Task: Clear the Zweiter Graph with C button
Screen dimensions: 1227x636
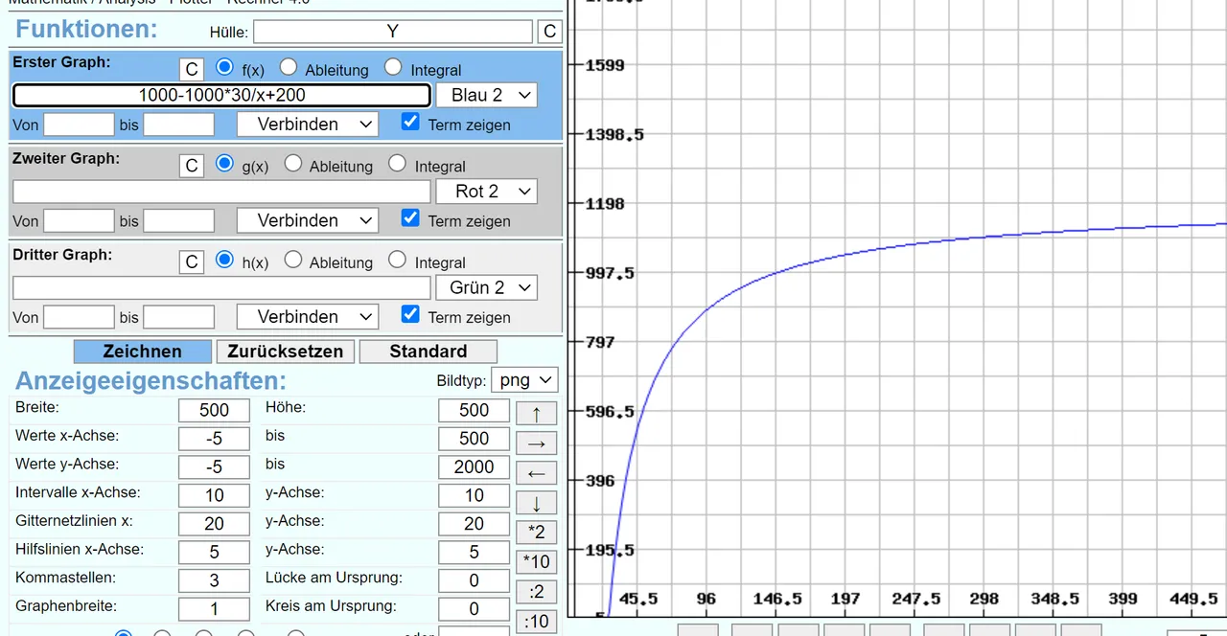Action: (x=192, y=166)
